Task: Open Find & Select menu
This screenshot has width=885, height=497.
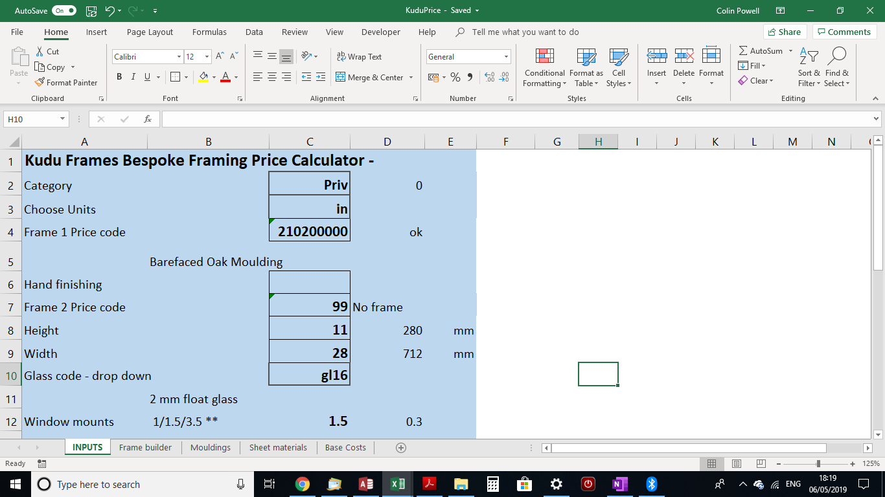Action: [837, 67]
